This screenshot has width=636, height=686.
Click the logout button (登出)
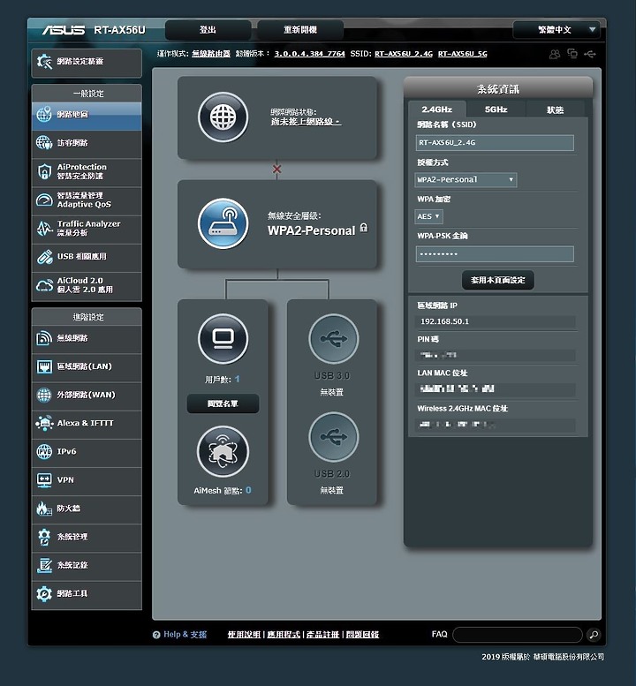[208, 30]
